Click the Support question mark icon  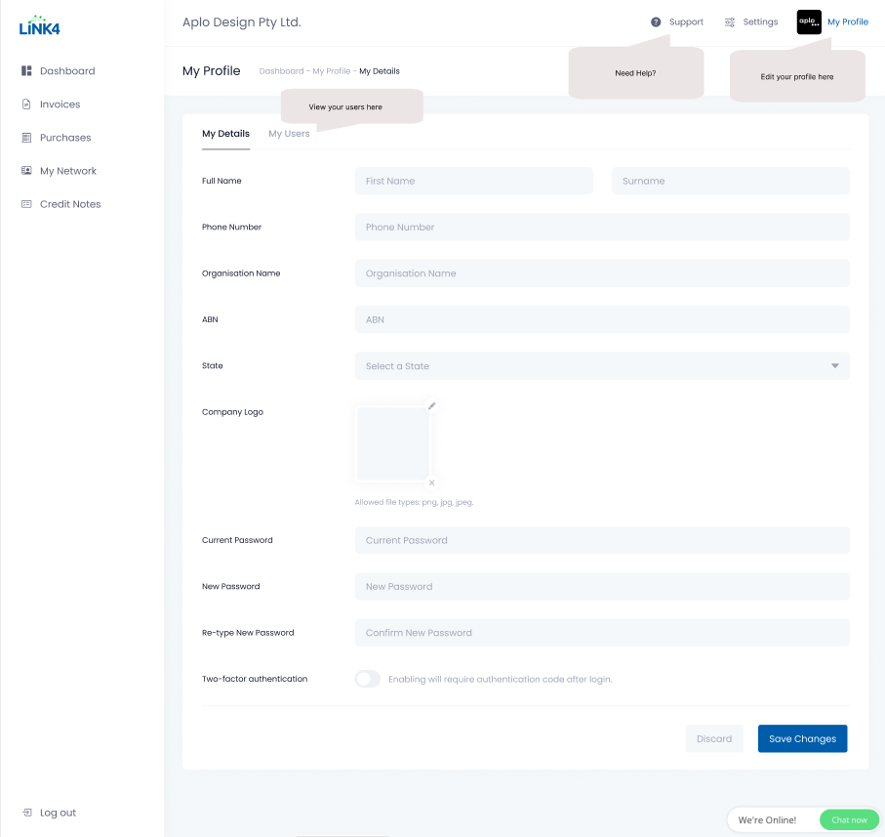coord(656,22)
